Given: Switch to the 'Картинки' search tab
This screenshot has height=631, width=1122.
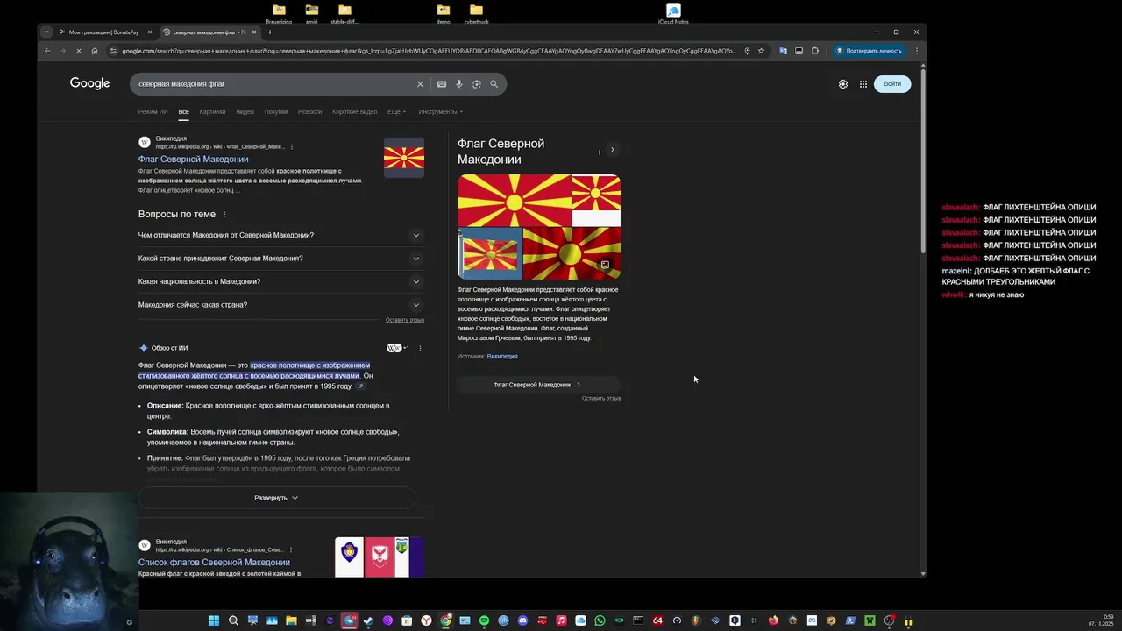Looking at the screenshot, I should point(212,112).
